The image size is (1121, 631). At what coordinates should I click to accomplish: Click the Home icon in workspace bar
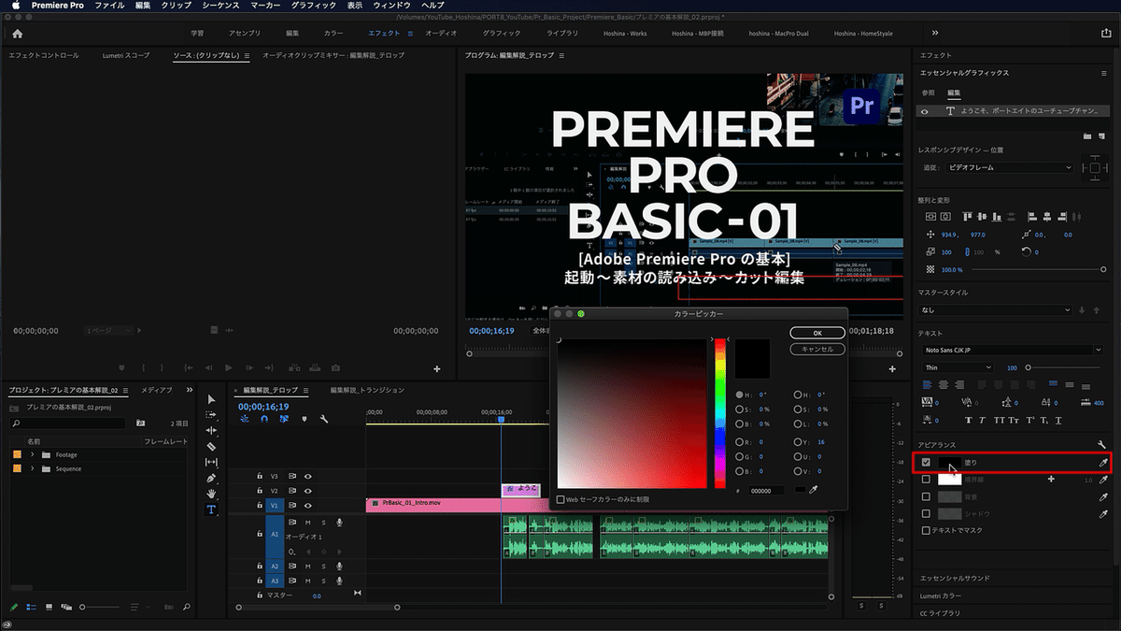point(17,33)
